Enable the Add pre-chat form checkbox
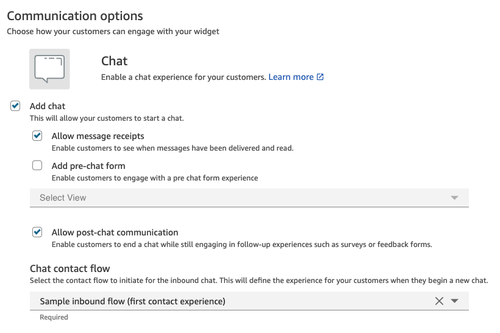Image resolution: width=500 pixels, height=333 pixels. [x=37, y=165]
